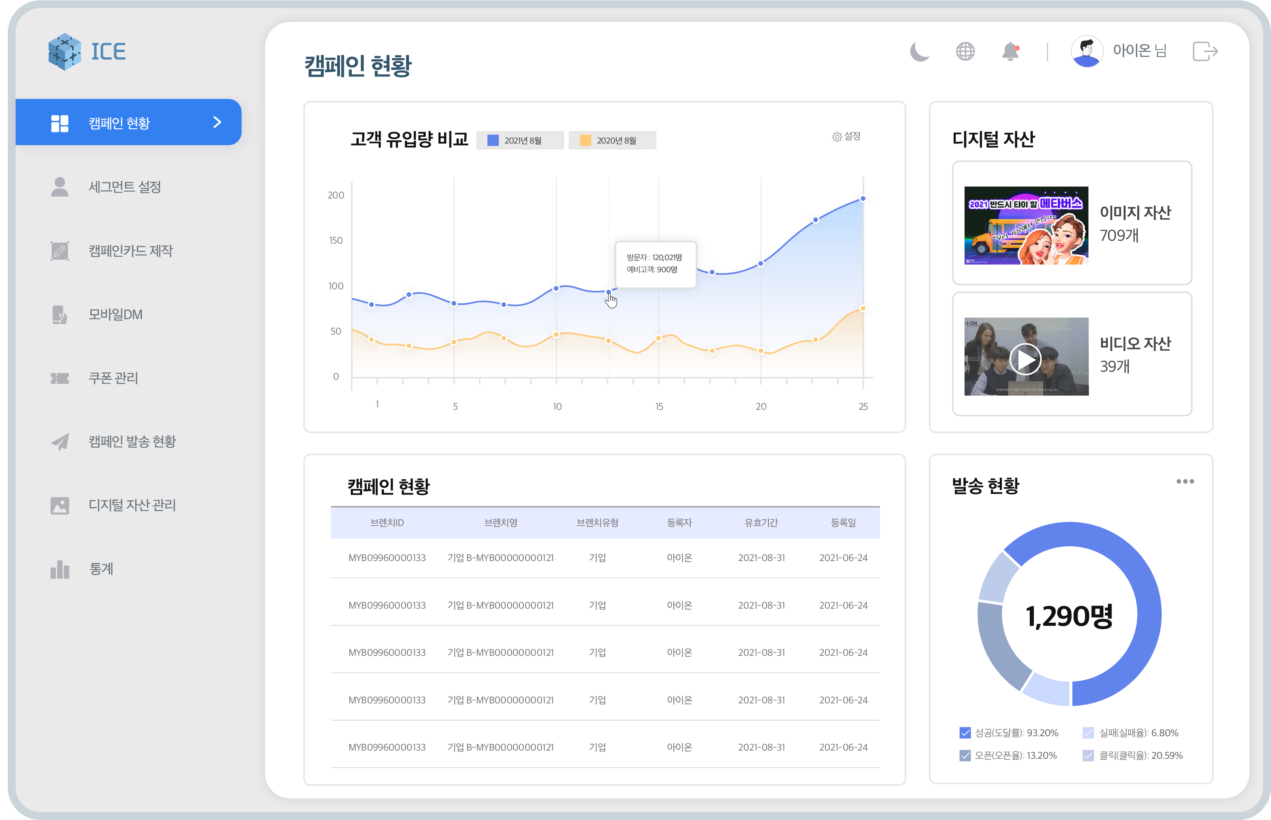1271x820 pixels.
Task: Toggle 실패(실패율) checkbox
Action: 1088,733
